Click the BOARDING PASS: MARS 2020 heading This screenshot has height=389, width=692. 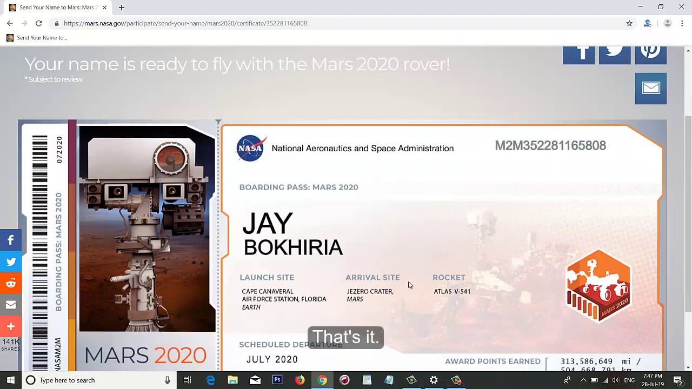pyautogui.click(x=299, y=187)
